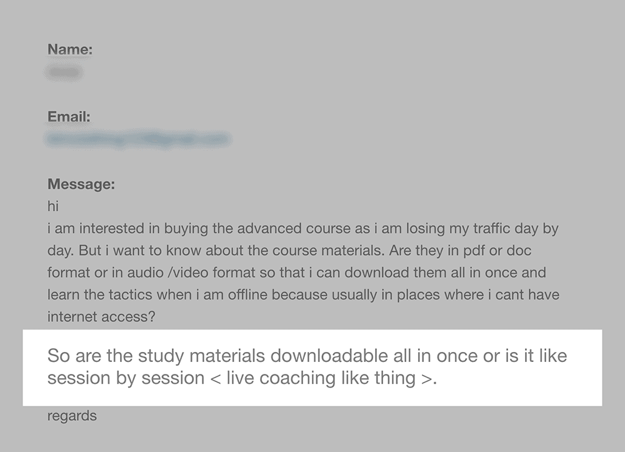The width and height of the screenshot is (625, 452).
Task: Click the 'regards' sign-off text
Action: (x=72, y=416)
